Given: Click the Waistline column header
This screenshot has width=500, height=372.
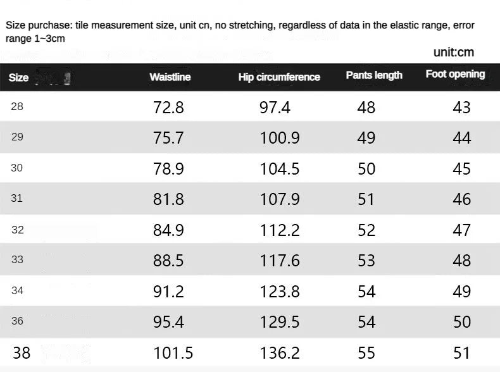Looking at the screenshot, I should (170, 77).
